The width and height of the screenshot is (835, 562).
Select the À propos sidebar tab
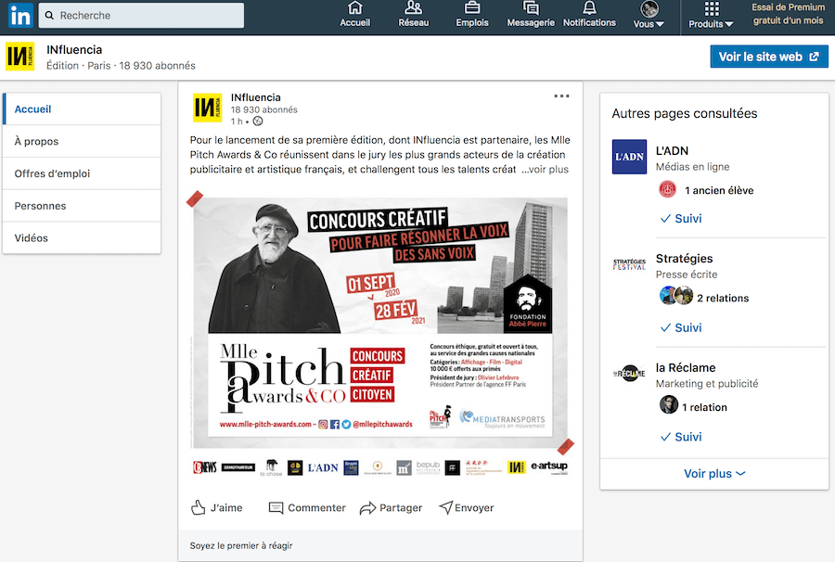coord(82,141)
